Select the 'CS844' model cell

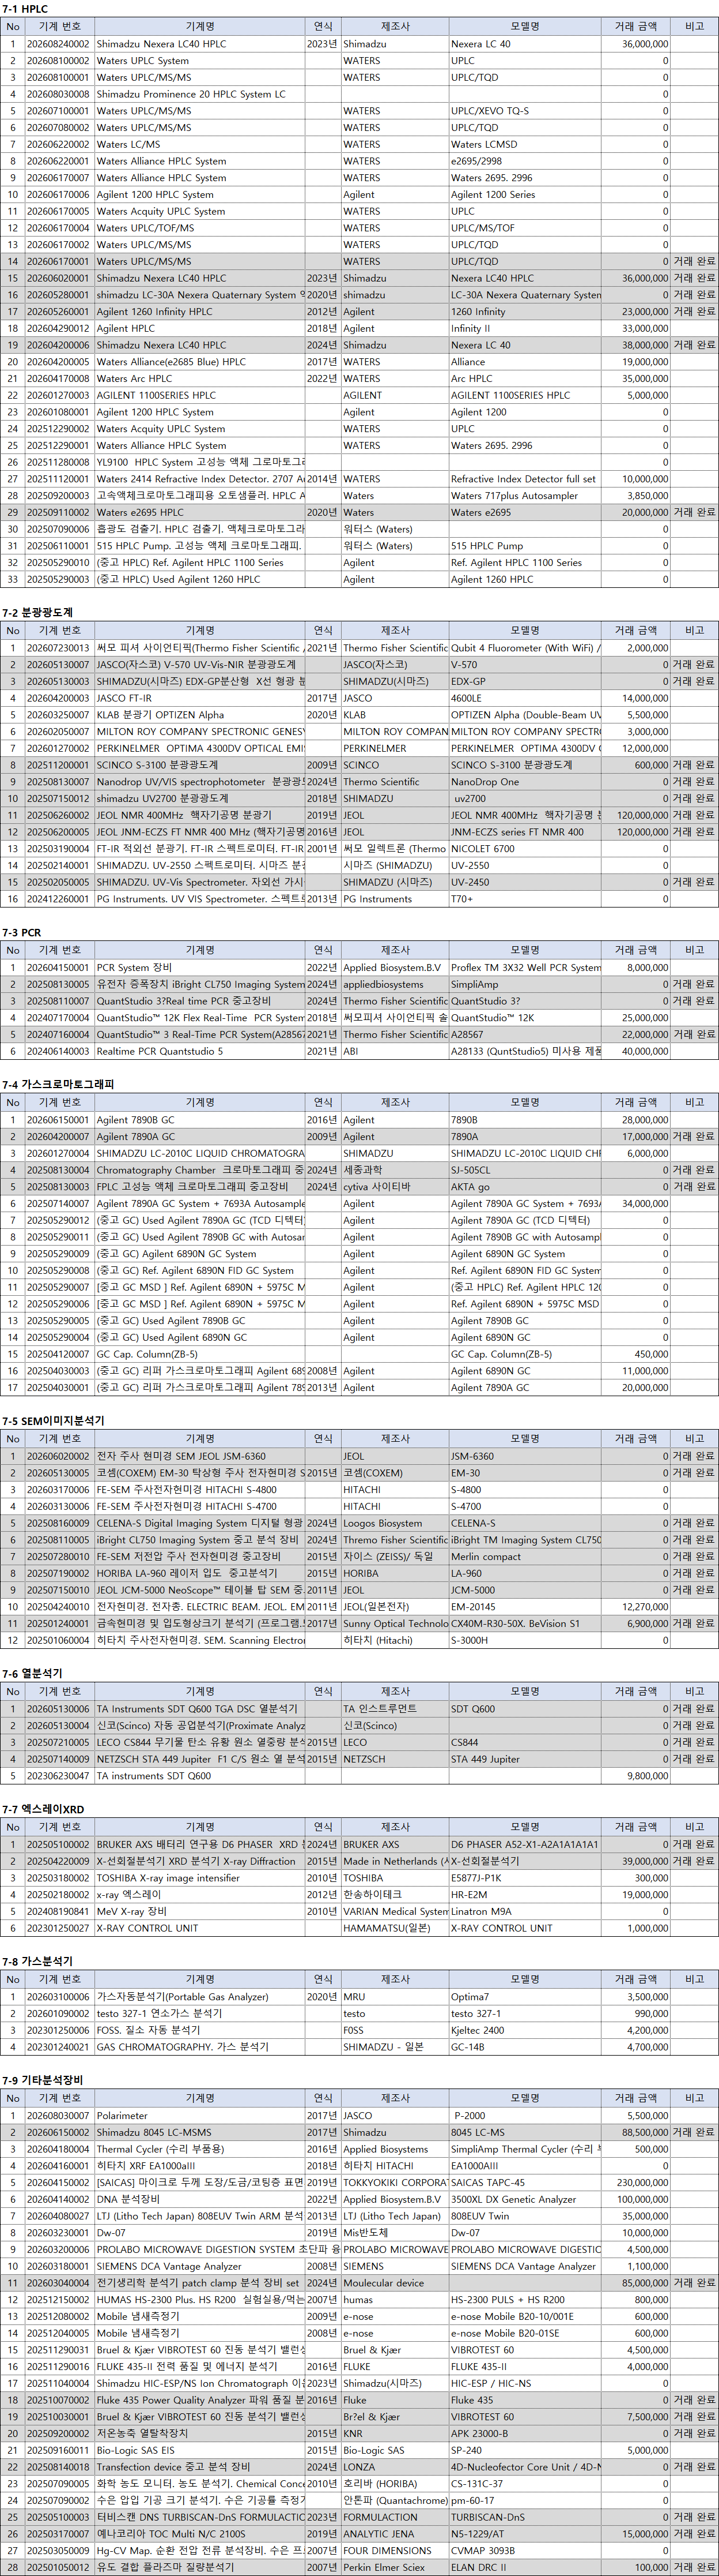(524, 1742)
